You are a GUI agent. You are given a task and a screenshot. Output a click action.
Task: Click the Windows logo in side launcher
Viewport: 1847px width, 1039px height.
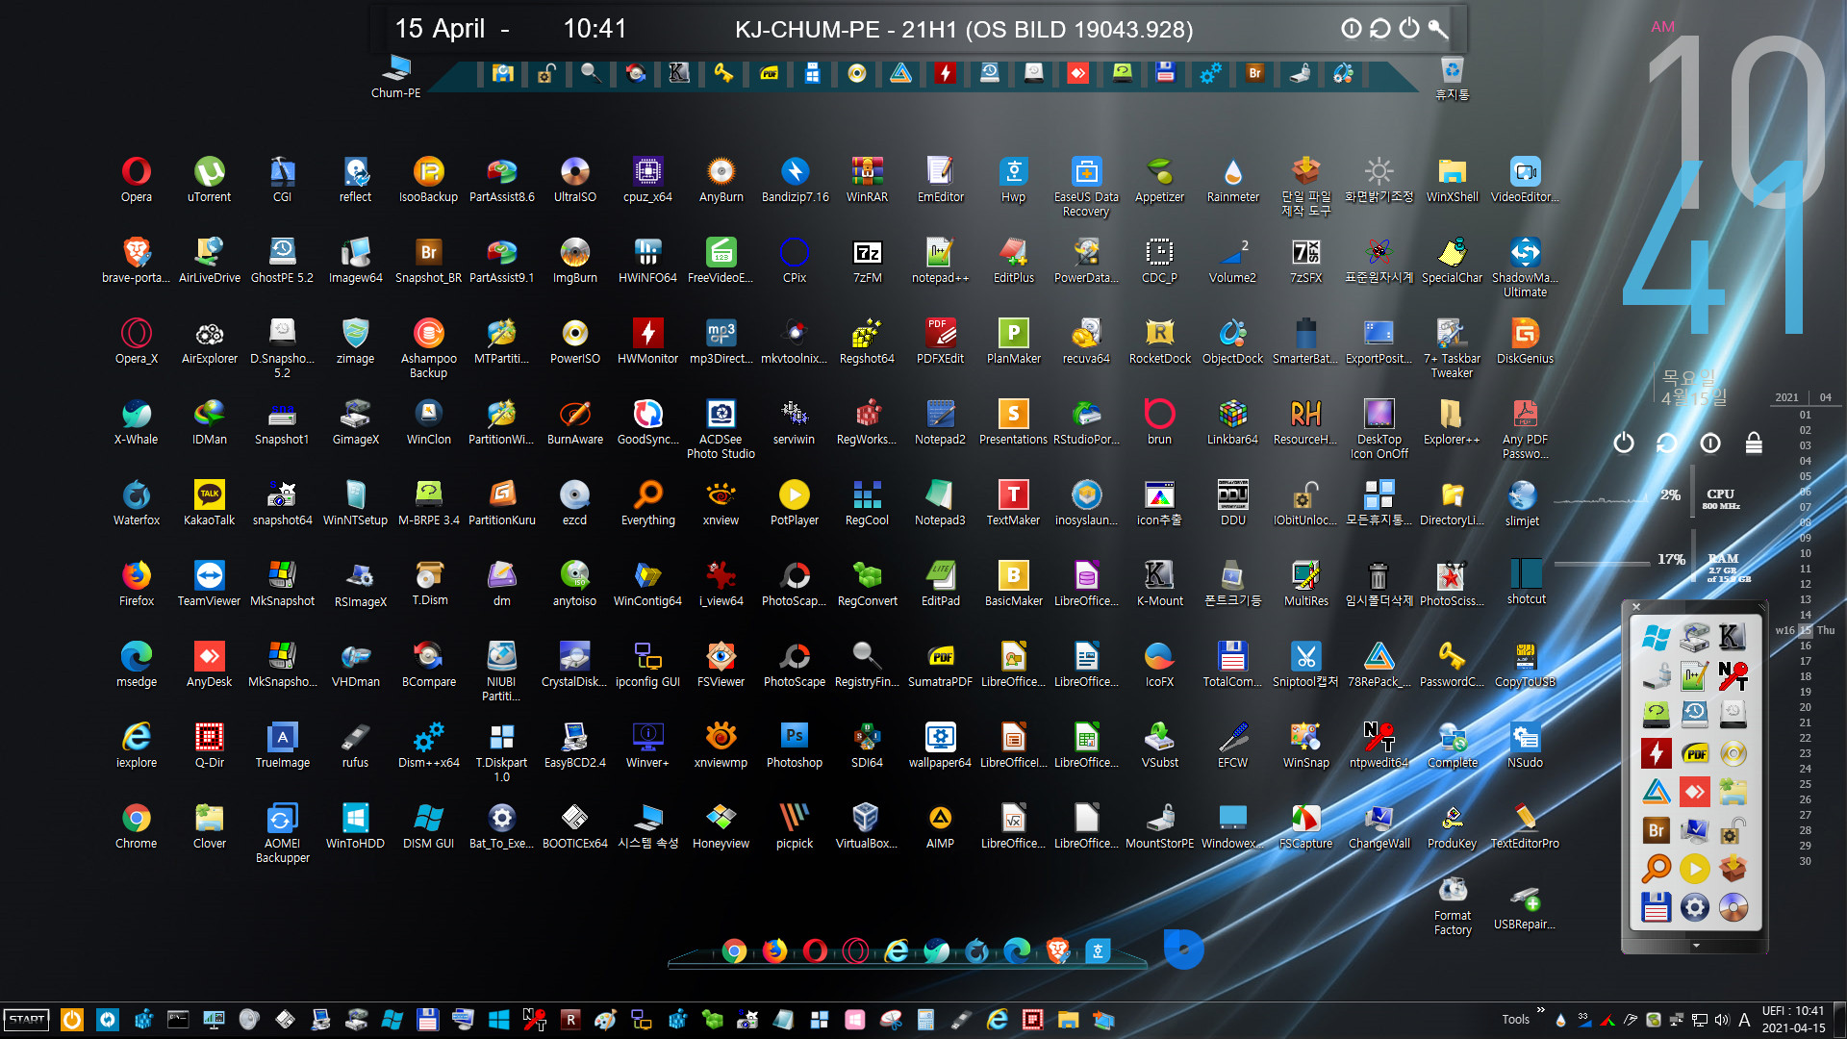click(1656, 636)
